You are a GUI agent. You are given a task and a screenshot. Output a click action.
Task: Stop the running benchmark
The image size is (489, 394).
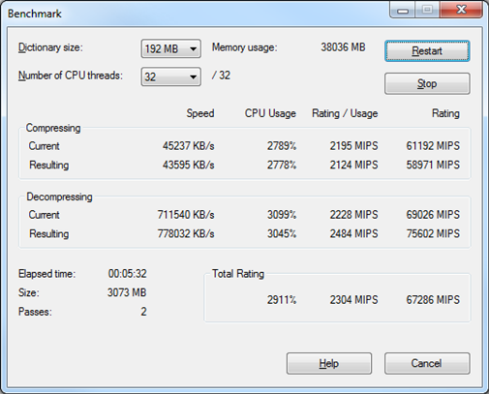click(427, 83)
